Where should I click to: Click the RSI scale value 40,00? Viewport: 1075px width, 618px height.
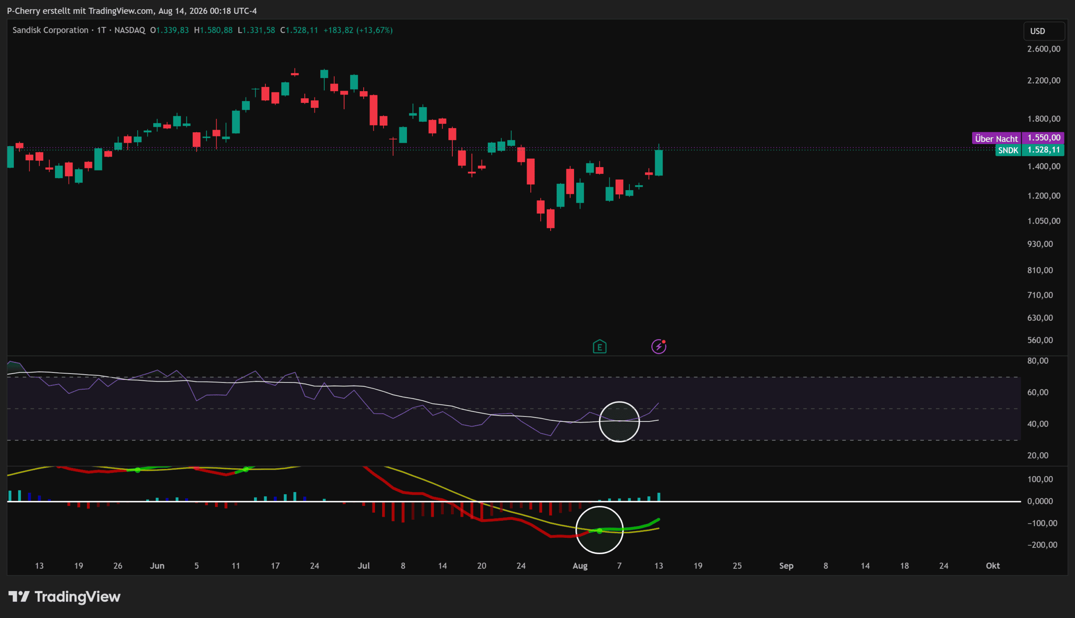point(1038,424)
